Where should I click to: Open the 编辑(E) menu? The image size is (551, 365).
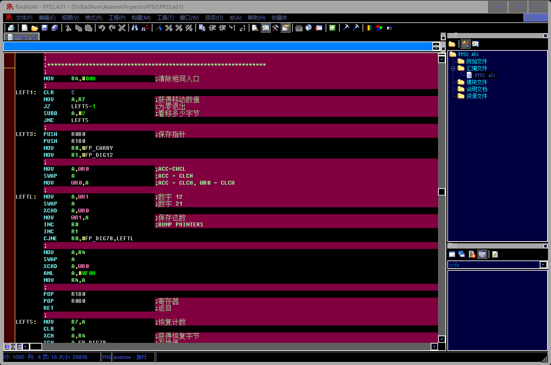tap(47, 18)
